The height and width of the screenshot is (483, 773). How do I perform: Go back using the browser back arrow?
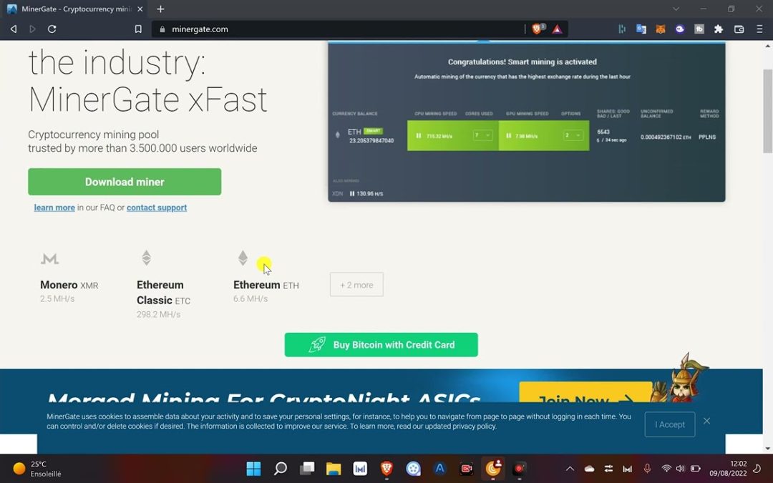pos(14,29)
